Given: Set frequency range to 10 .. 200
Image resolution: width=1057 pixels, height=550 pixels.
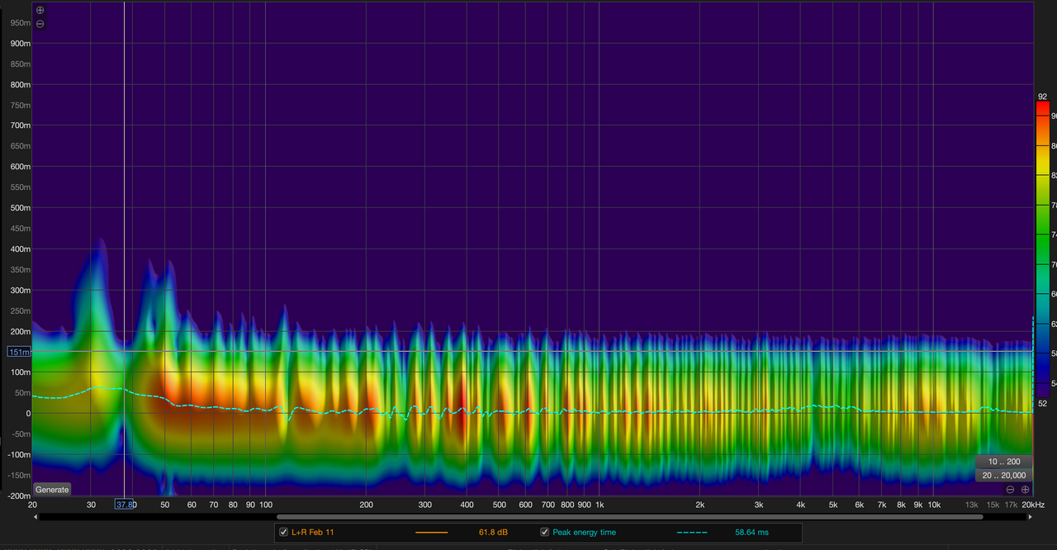Looking at the screenshot, I should (1003, 462).
